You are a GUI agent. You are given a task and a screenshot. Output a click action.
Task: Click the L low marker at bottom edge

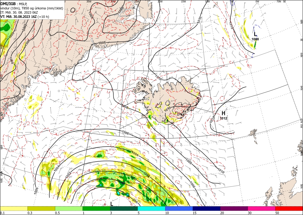coord(112,204)
